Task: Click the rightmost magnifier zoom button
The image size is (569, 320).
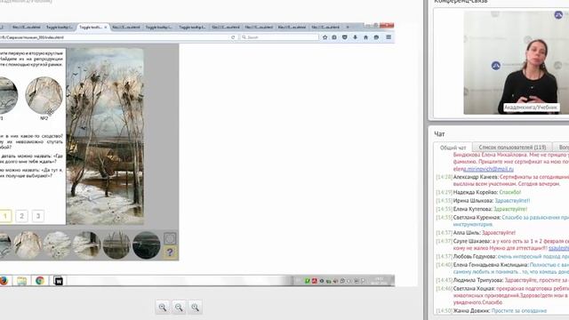Action: click(196, 308)
